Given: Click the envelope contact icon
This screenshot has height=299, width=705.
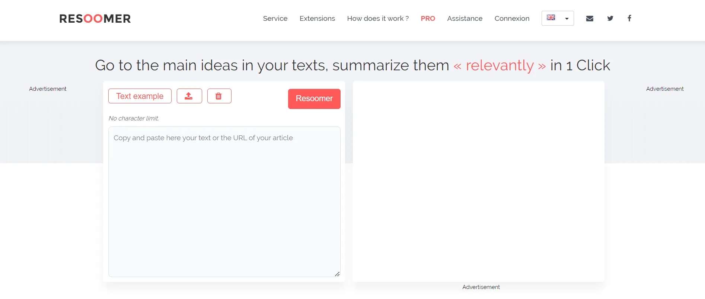Looking at the screenshot, I should tap(590, 18).
